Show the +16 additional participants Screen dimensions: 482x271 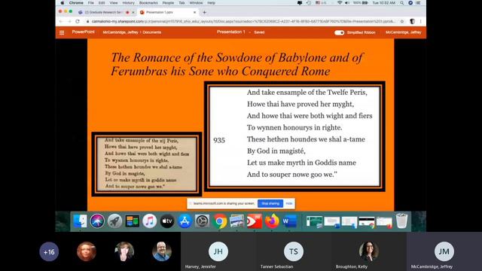(49, 252)
